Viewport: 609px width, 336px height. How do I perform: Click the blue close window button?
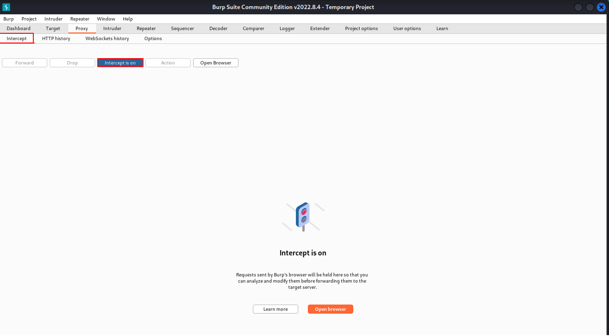[x=601, y=7]
